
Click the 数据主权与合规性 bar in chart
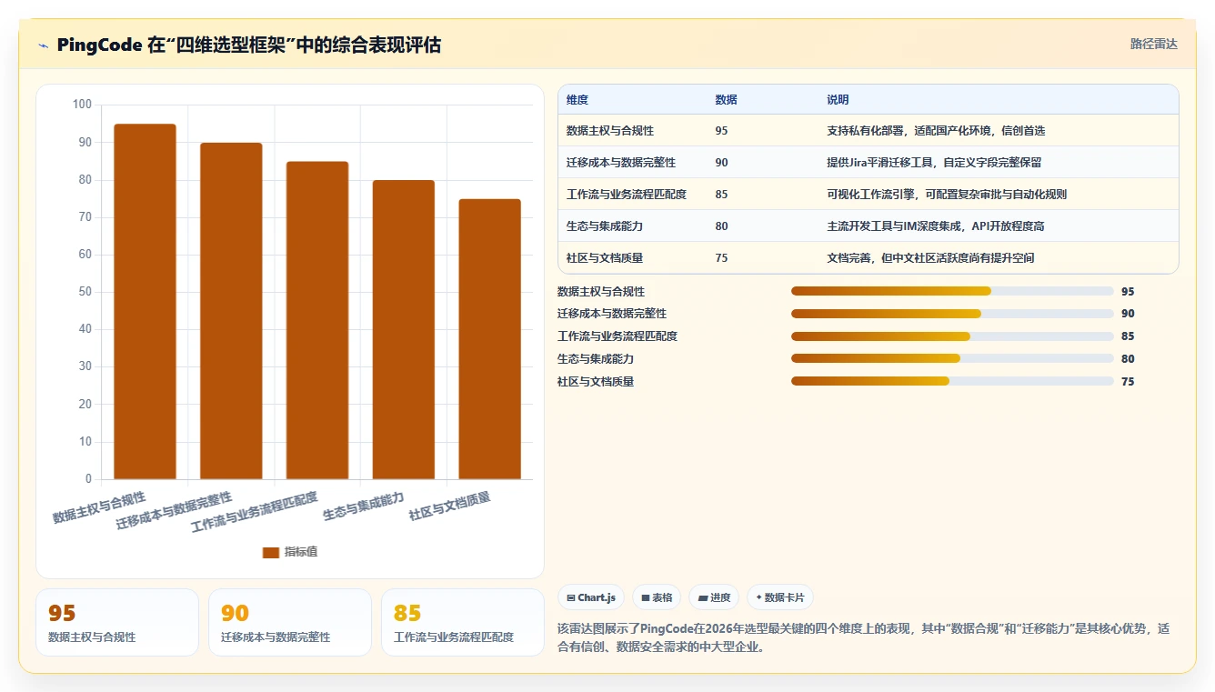point(145,302)
